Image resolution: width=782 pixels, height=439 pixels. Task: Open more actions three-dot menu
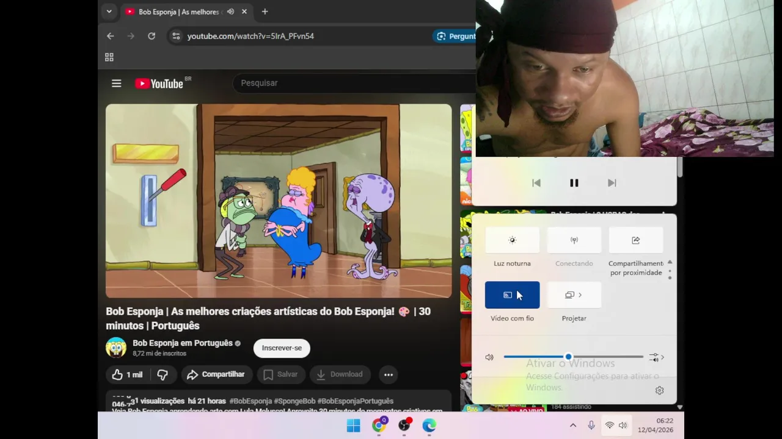click(x=389, y=374)
